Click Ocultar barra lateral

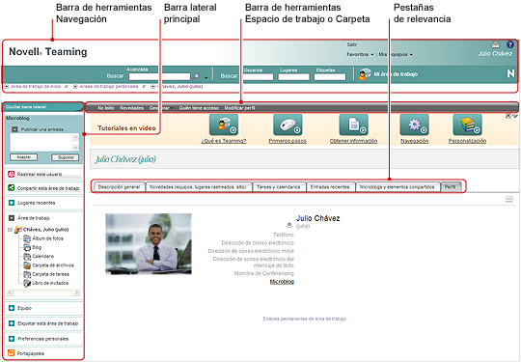[26, 107]
